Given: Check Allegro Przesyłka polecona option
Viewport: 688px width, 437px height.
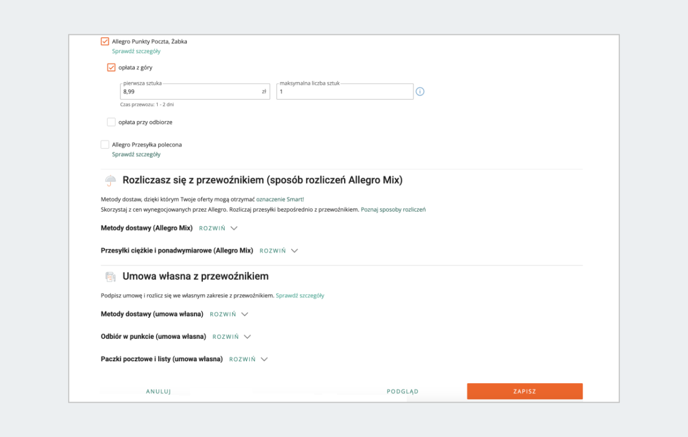Looking at the screenshot, I should tap(105, 145).
